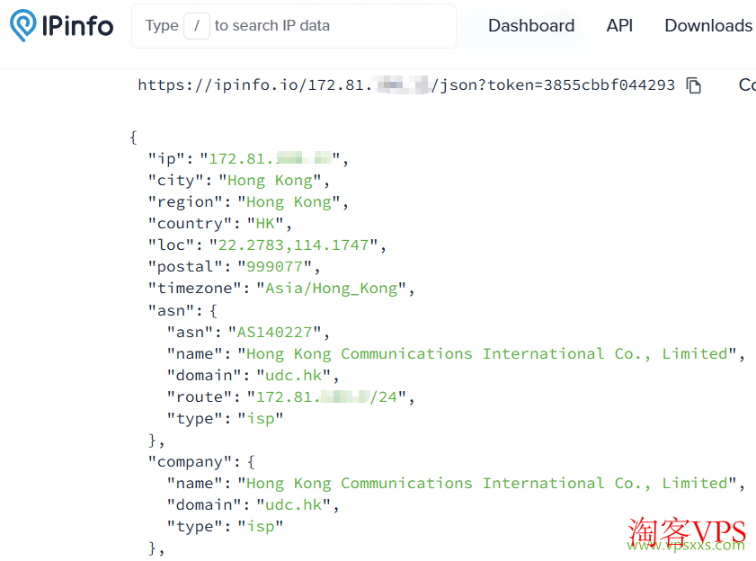Open the API navigation item

(x=619, y=26)
